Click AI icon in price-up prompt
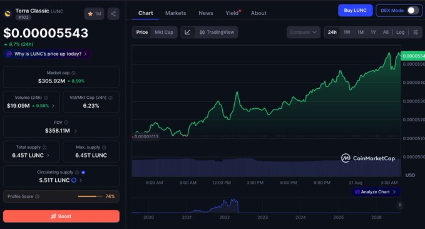 pos(9,54)
